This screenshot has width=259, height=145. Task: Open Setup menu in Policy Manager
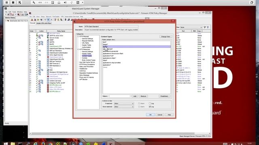click(43, 17)
